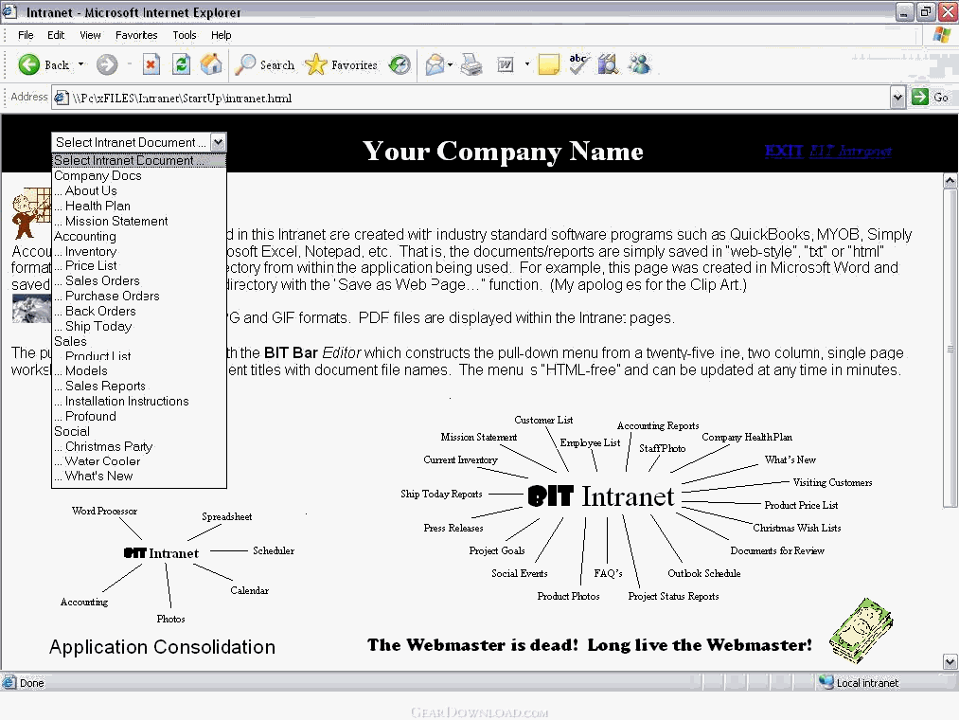The width and height of the screenshot is (959, 720).
Task: Select the 'Accounting' list entry in dropdown
Action: click(x=139, y=236)
